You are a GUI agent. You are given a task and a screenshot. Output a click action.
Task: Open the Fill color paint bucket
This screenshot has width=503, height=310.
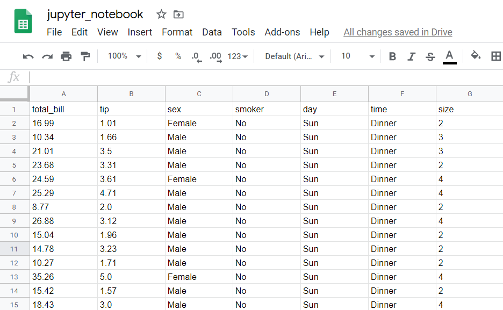(476, 55)
